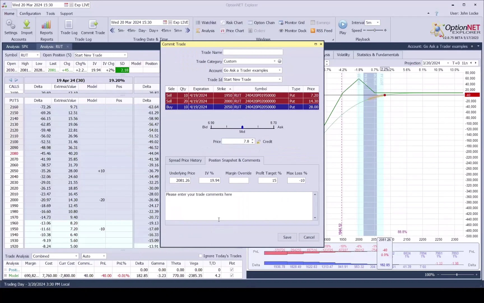
Task: Click the account status dot icon
Action: click(472, 47)
